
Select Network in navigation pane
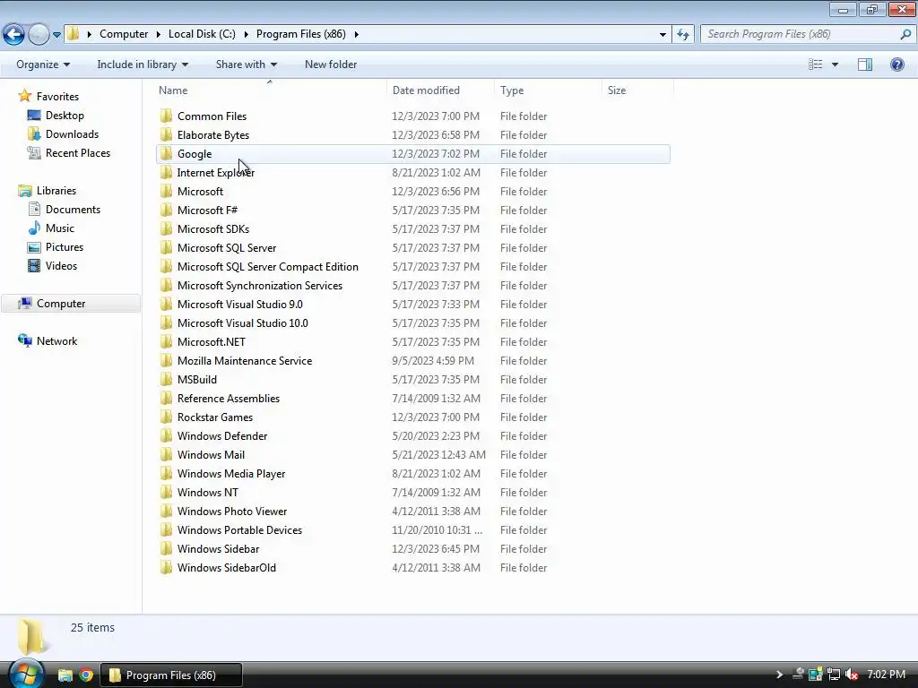point(56,341)
